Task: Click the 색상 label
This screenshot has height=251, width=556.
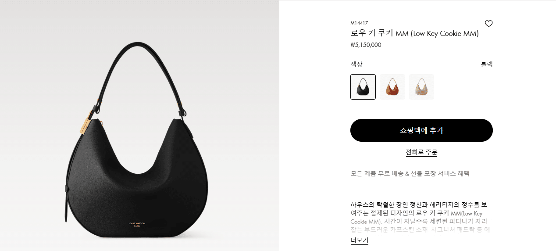Action: [x=356, y=64]
